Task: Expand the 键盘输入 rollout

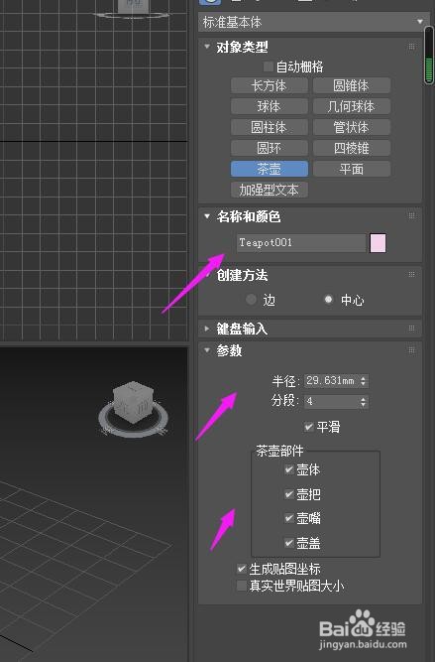Action: point(207,329)
